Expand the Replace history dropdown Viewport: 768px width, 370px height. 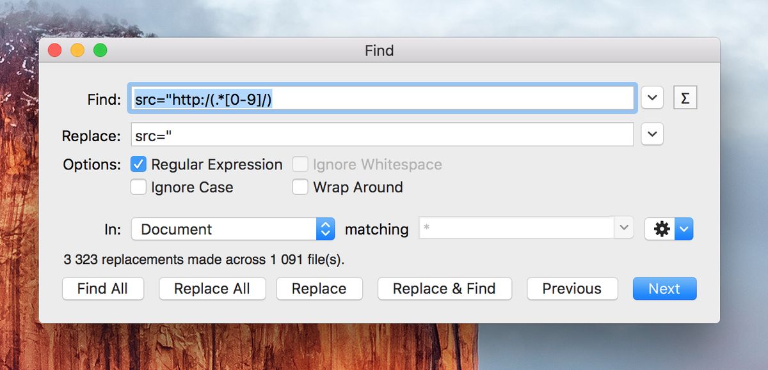(652, 135)
